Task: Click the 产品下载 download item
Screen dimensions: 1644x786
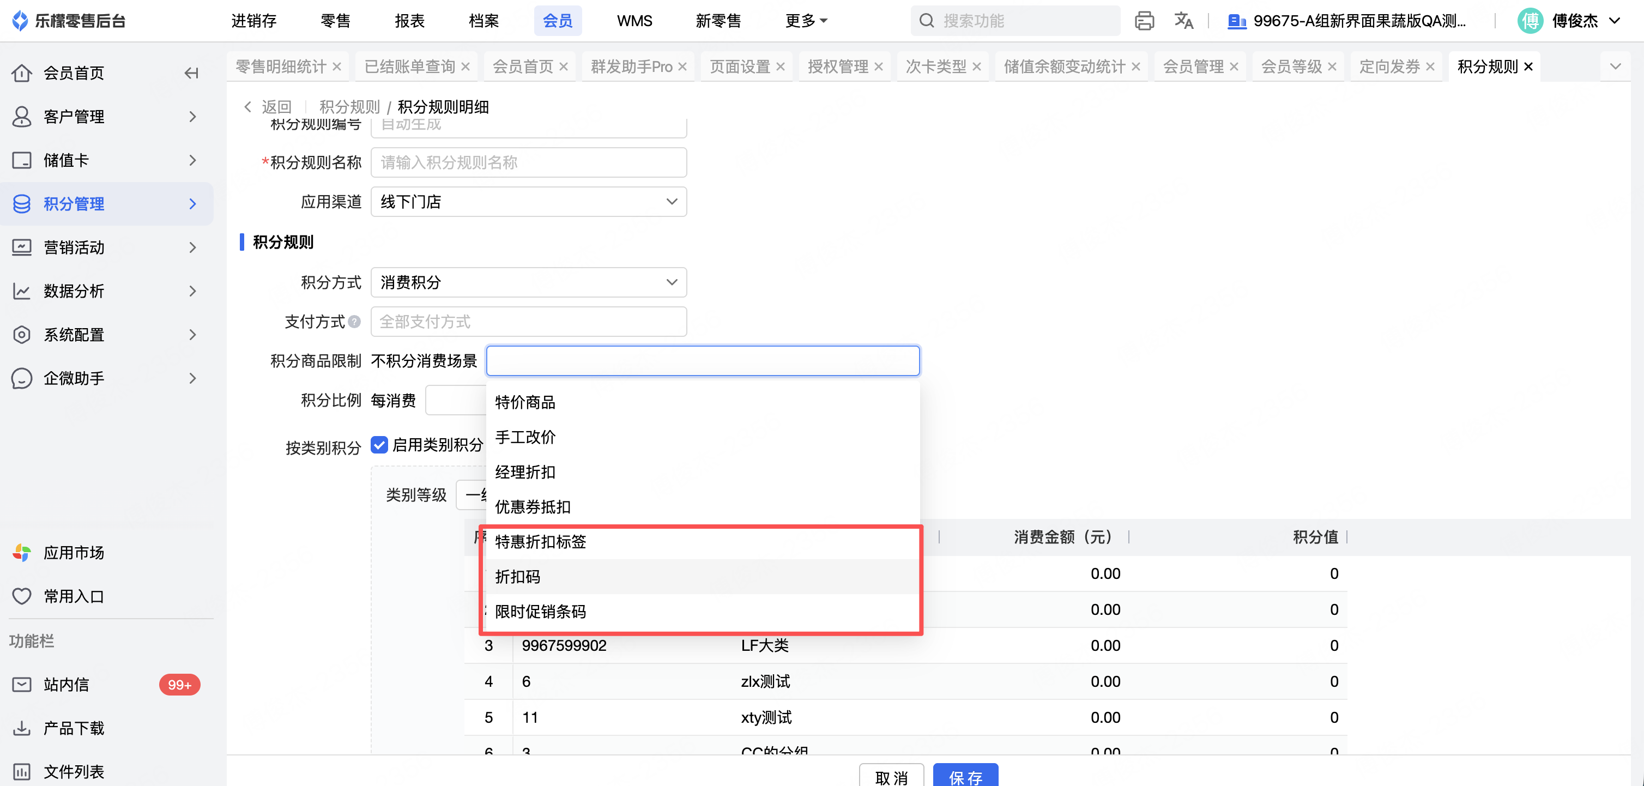Action: [74, 728]
